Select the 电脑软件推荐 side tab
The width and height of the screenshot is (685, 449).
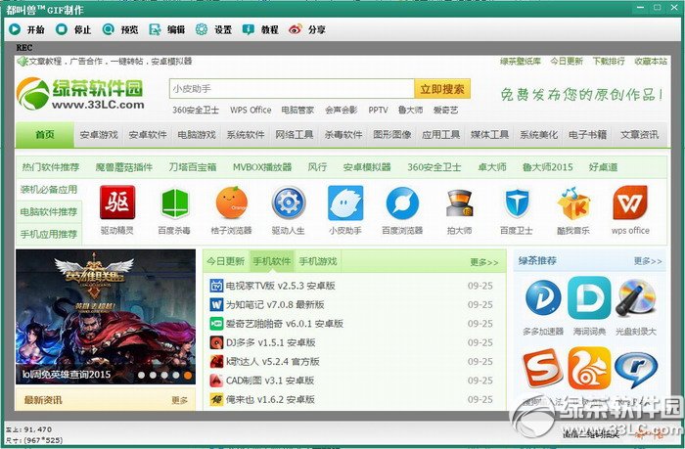pos(49,212)
